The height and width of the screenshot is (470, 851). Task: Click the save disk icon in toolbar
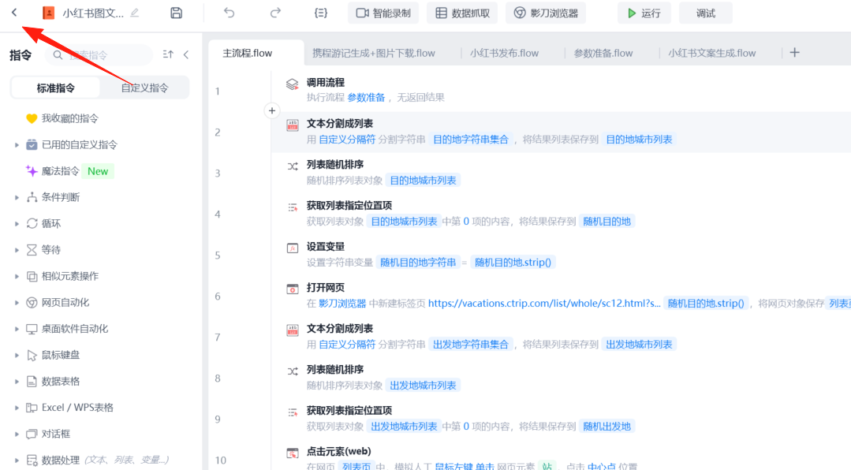click(x=177, y=13)
